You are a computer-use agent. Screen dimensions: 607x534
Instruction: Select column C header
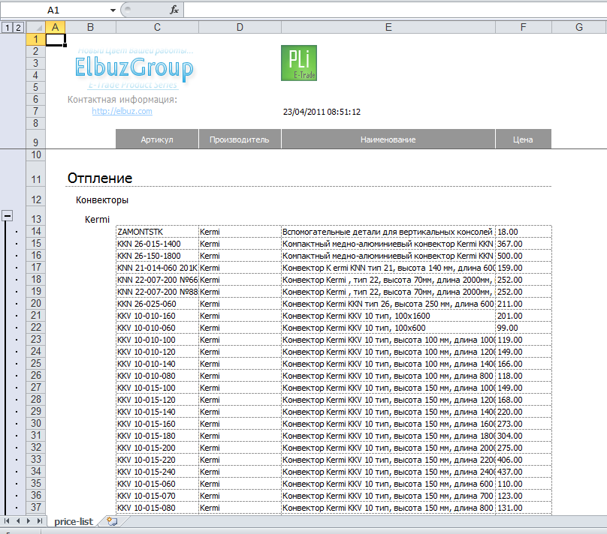click(x=157, y=27)
